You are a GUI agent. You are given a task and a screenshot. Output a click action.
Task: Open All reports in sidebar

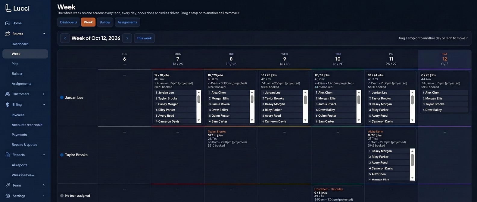point(20,165)
